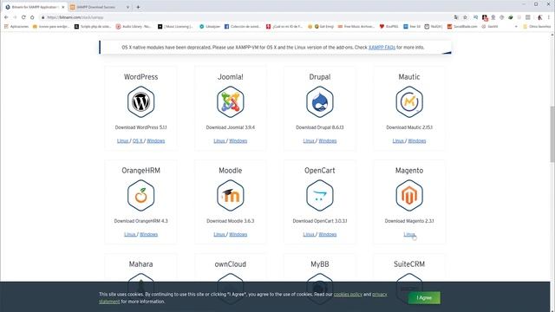The image size is (555, 312).
Task: Click the browser home icon
Action: click(x=32, y=17)
